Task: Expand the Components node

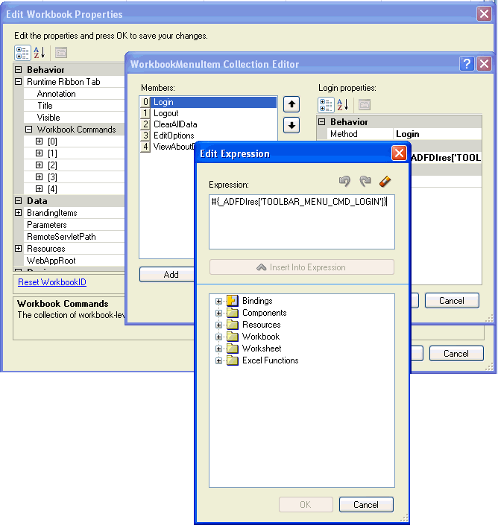Action: coord(219,313)
